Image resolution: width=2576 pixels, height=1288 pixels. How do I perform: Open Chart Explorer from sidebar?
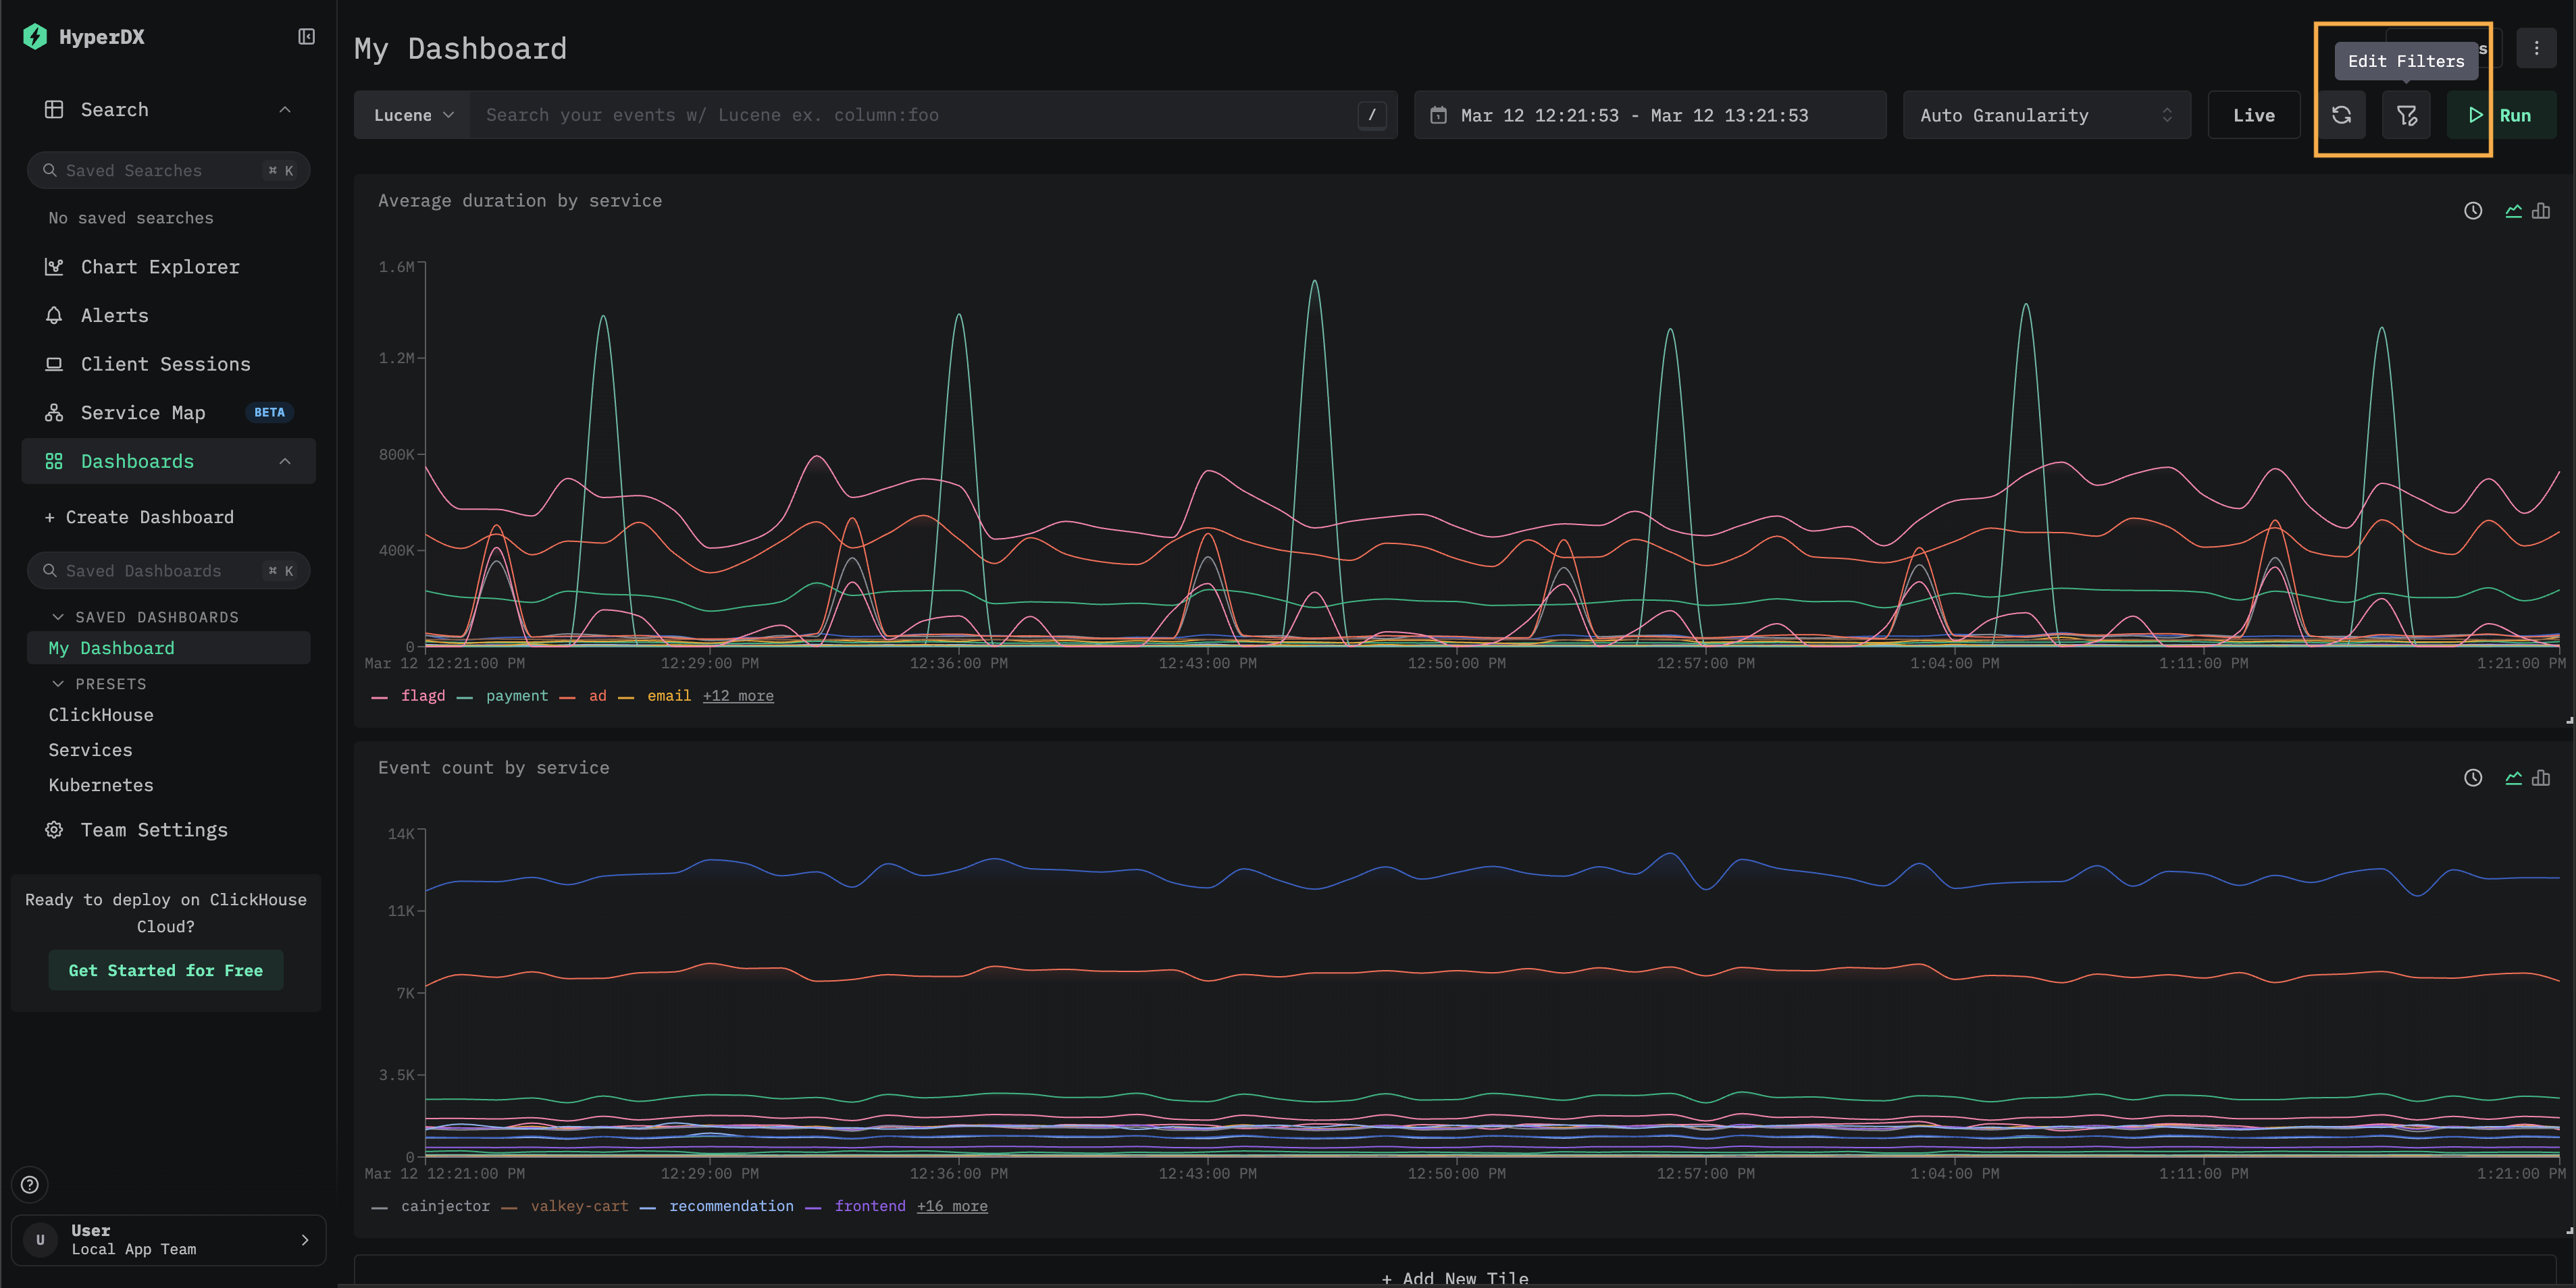(160, 267)
